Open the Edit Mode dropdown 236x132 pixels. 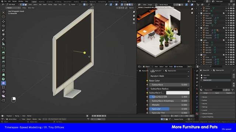(x=13, y=5)
